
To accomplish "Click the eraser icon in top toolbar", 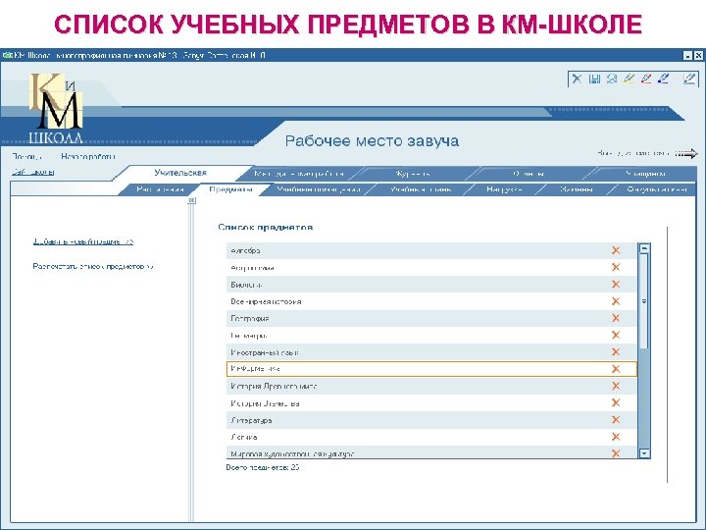I will point(612,79).
